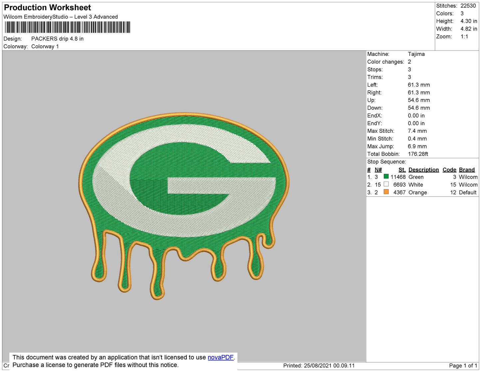
Task: Click the Total Bobbin value '176.28ft'
Action: (x=418, y=154)
